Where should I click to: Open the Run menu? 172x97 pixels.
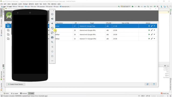41,4
